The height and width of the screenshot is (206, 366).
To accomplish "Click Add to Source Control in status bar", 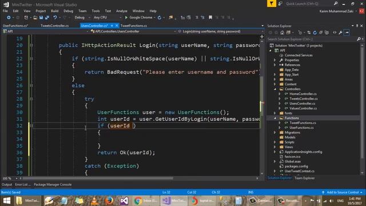I will pyautogui.click(x=343, y=192).
